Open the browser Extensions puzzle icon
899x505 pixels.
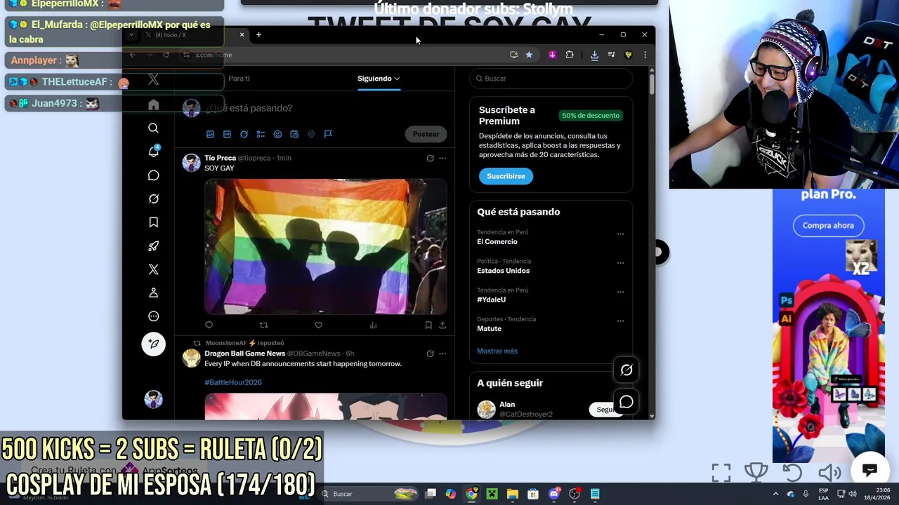570,55
